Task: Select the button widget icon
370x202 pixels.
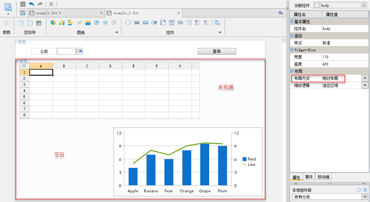Action: click(x=146, y=23)
